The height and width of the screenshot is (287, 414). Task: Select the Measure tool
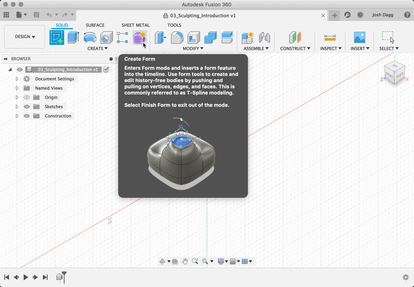(x=330, y=37)
